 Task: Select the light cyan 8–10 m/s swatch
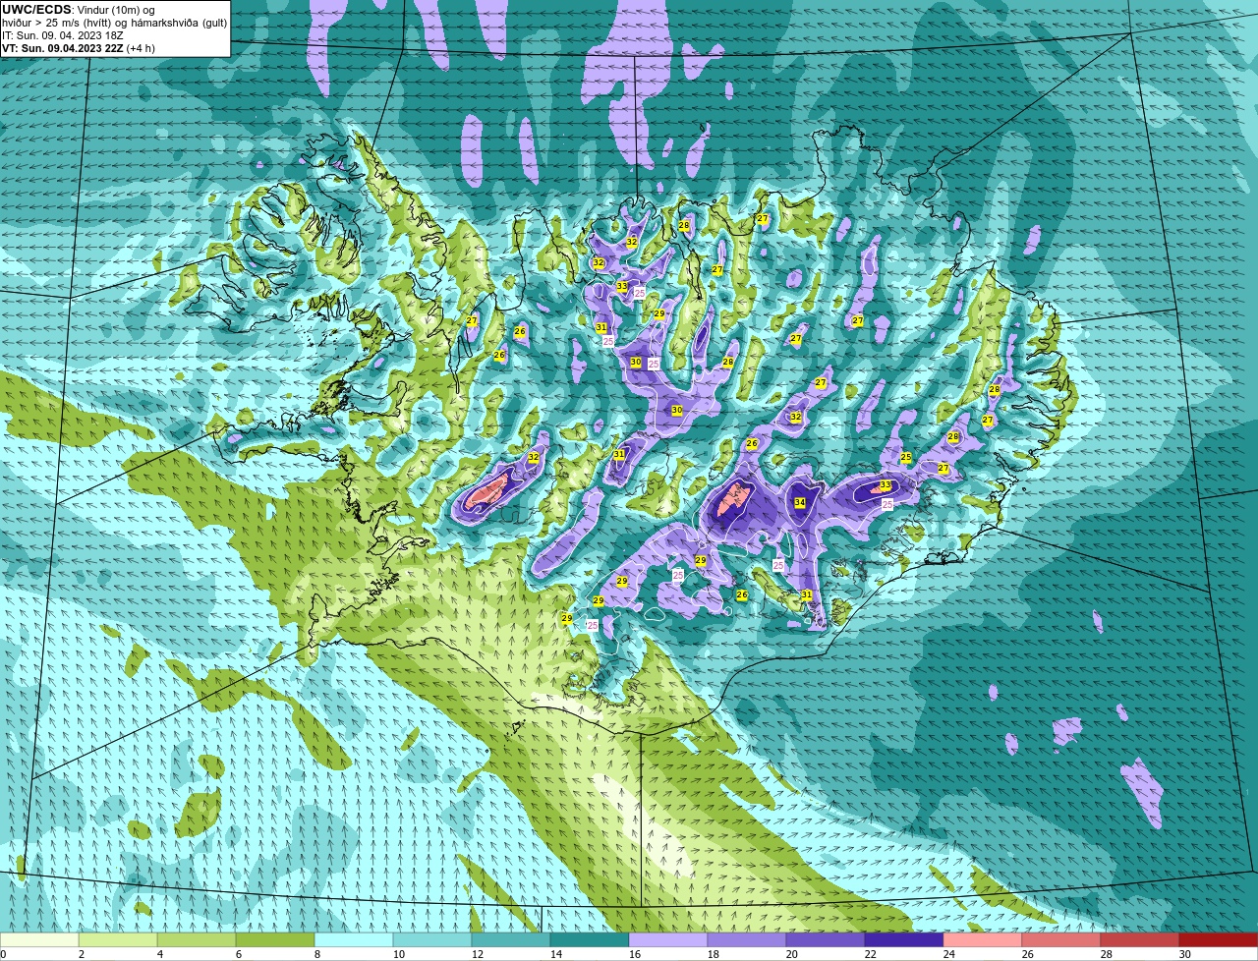click(x=354, y=940)
